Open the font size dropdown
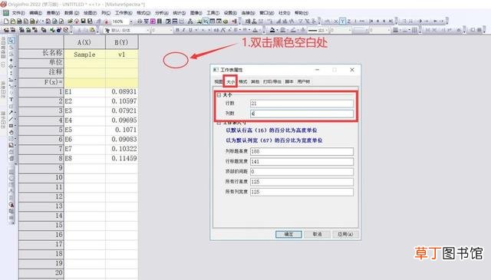 click(x=171, y=30)
